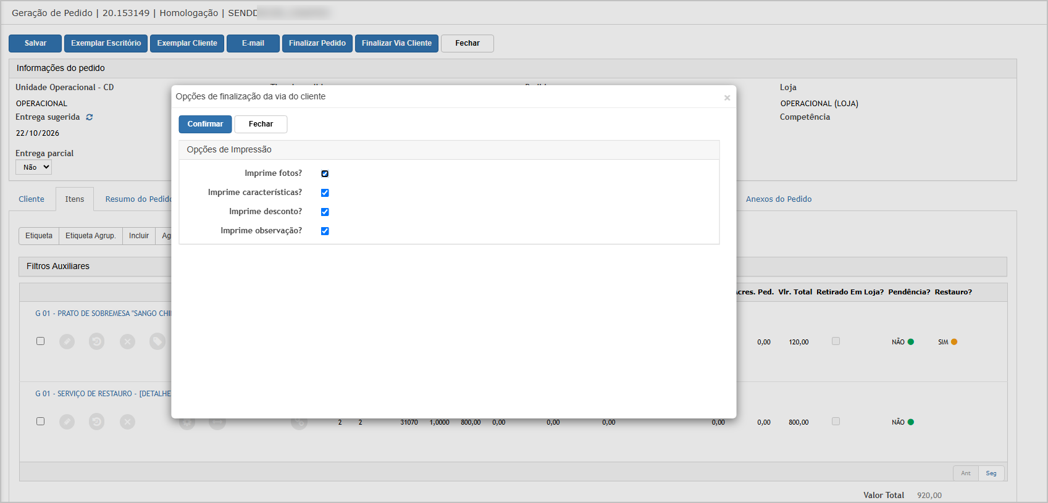Image resolution: width=1048 pixels, height=503 pixels.
Task: Click the orange Restauro 'SIM' status dot
Action: pyautogui.click(x=954, y=342)
